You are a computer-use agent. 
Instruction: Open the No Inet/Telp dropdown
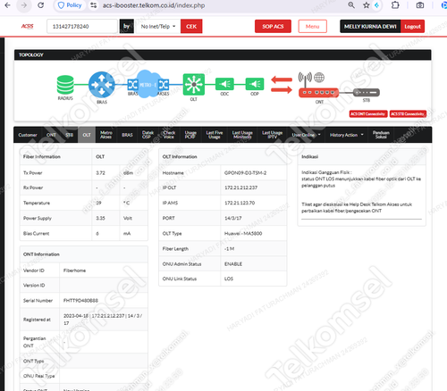click(x=158, y=26)
